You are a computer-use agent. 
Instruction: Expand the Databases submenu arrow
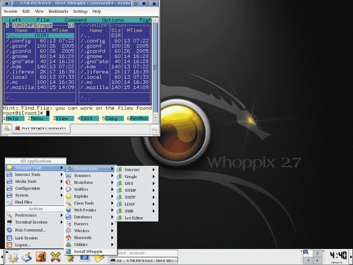pyautogui.click(x=112, y=217)
